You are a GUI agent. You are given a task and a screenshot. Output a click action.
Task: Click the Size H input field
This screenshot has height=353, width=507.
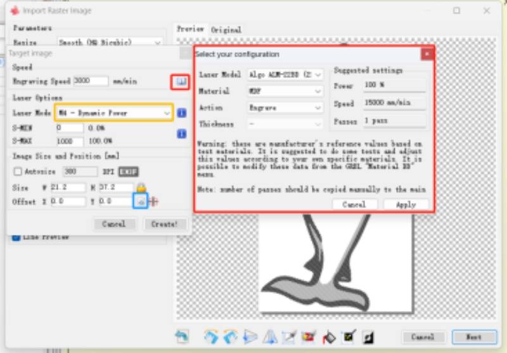(115, 187)
